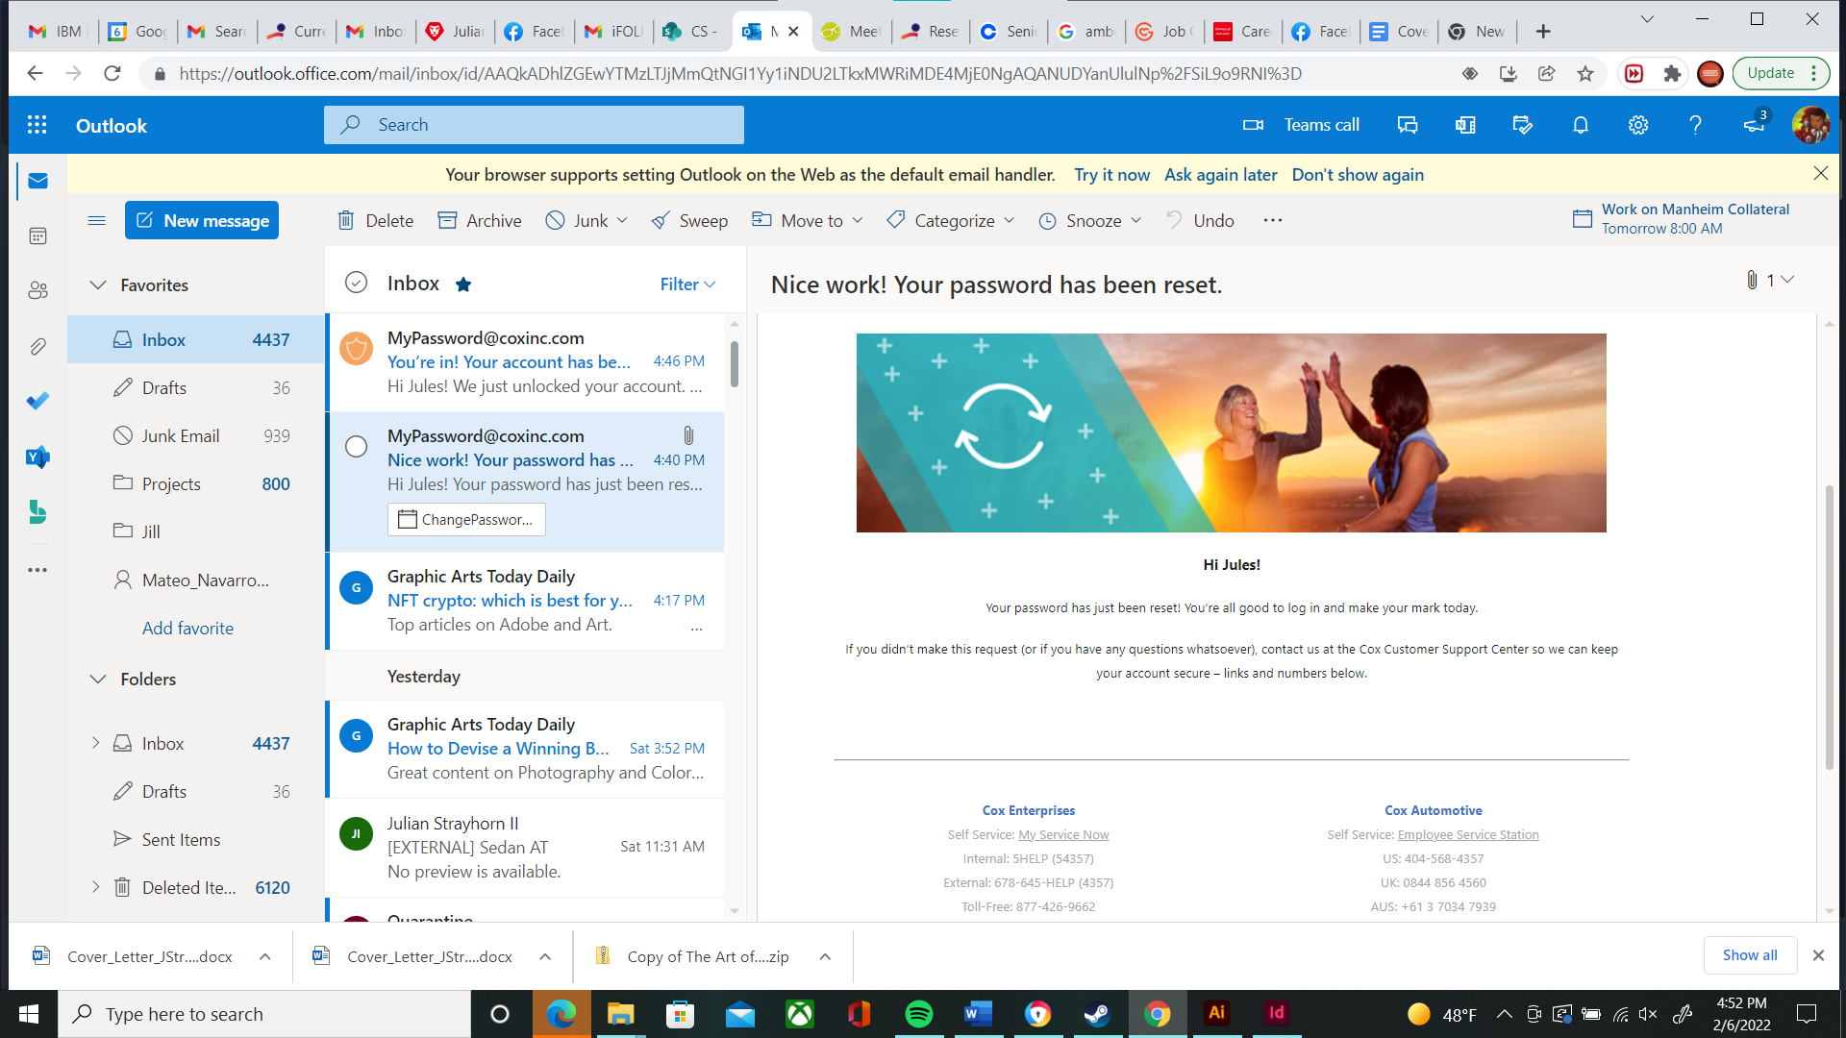Open the notifications bell
This screenshot has width=1846, height=1038.
coord(1580,125)
